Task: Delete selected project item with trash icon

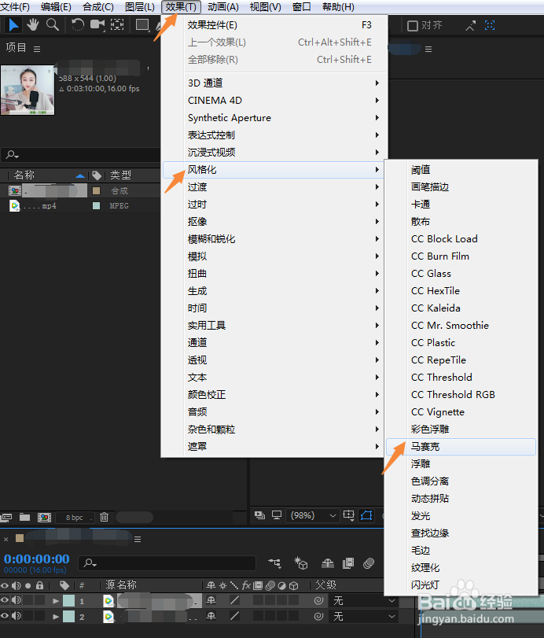Action: coord(104,517)
